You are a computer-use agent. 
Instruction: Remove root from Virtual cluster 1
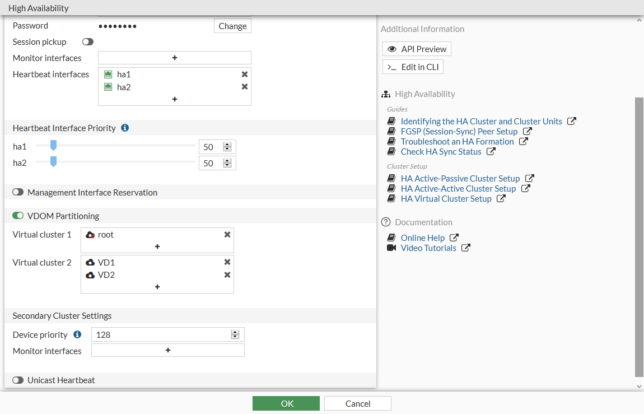(x=227, y=235)
